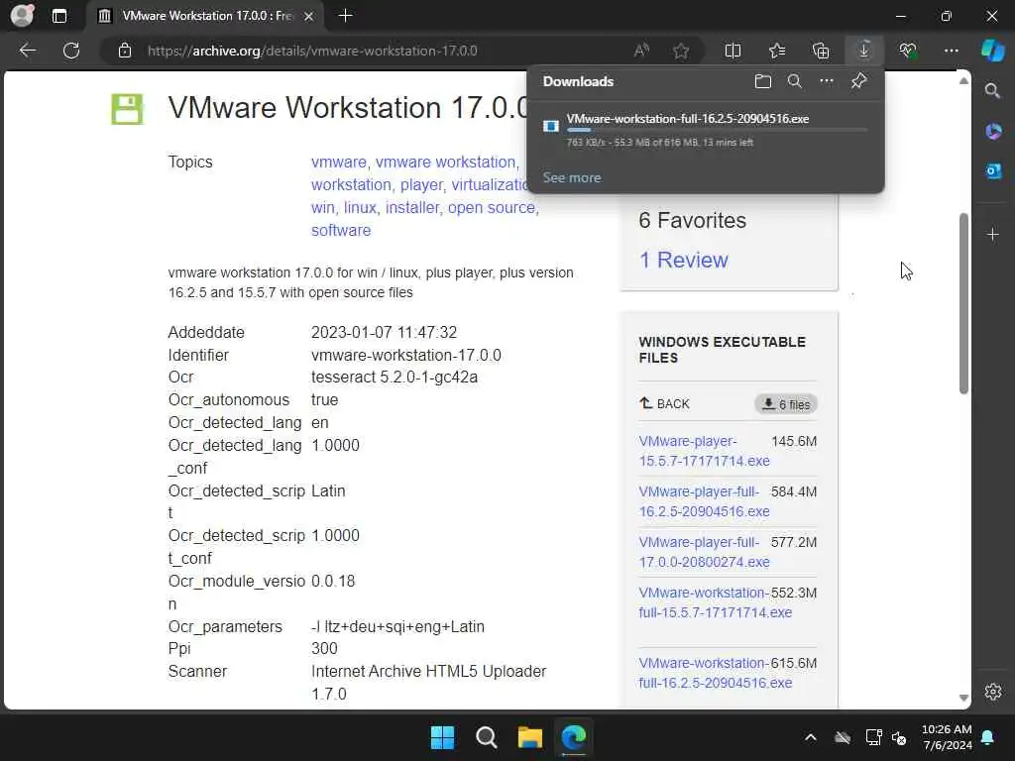
Task: Open the player topic link
Action: (x=420, y=185)
